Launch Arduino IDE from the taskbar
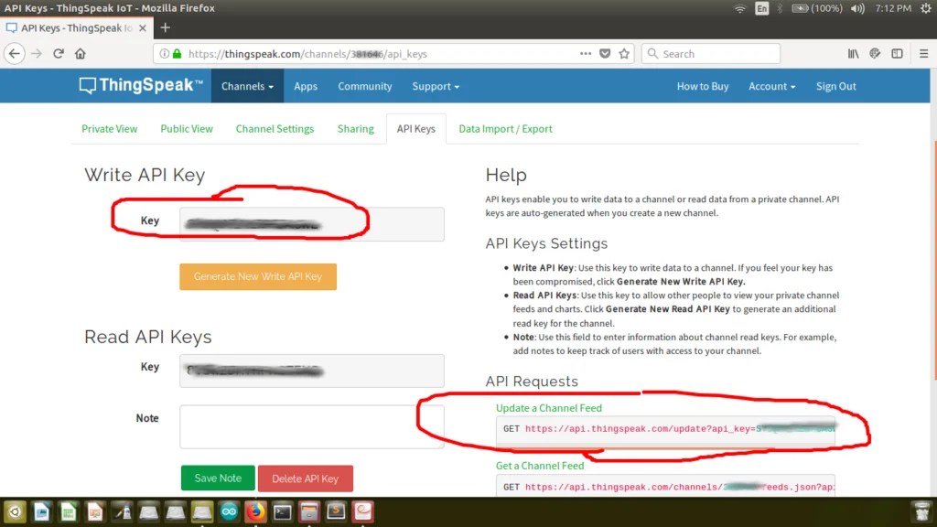This screenshot has height=527, width=937. click(229, 512)
